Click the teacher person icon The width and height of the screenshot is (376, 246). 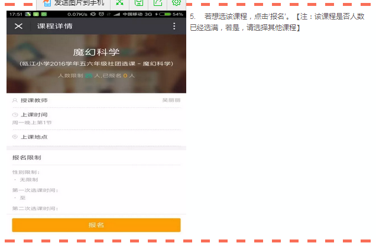[15, 100]
